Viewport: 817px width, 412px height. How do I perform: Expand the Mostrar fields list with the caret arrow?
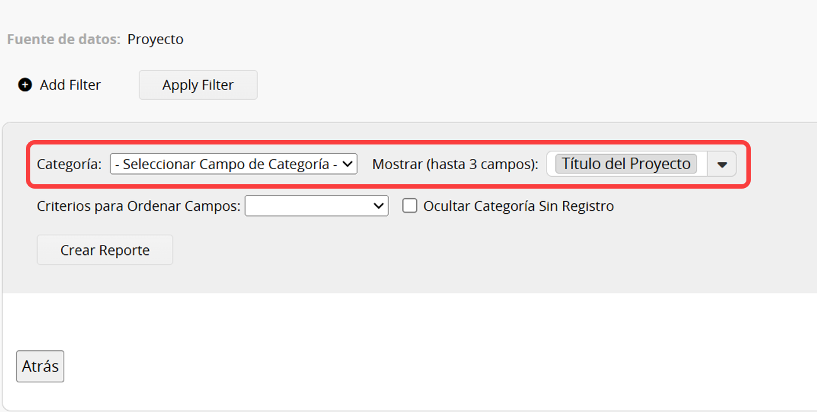point(722,164)
